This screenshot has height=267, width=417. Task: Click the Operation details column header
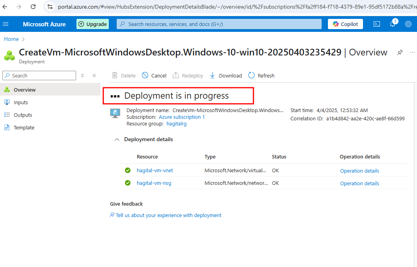pyautogui.click(x=360, y=157)
